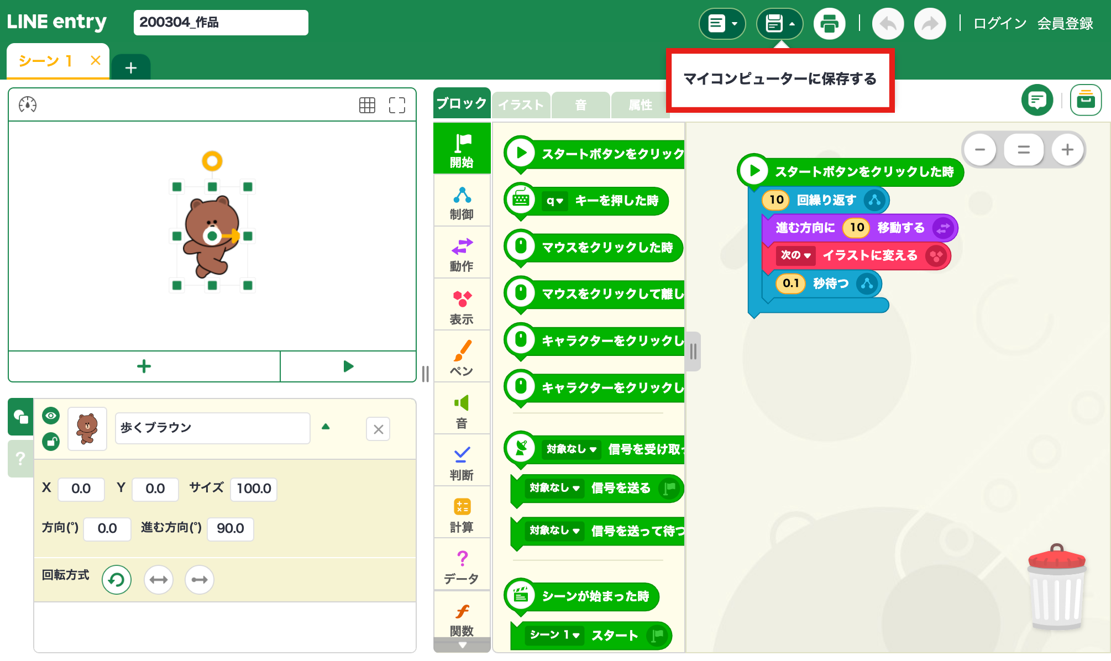This screenshot has width=1111, height=661.
Task: Close the シーン 1 tab
Action: (x=96, y=60)
